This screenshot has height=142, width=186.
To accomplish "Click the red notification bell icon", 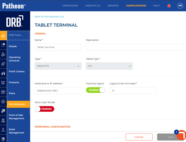I will 169,6.
